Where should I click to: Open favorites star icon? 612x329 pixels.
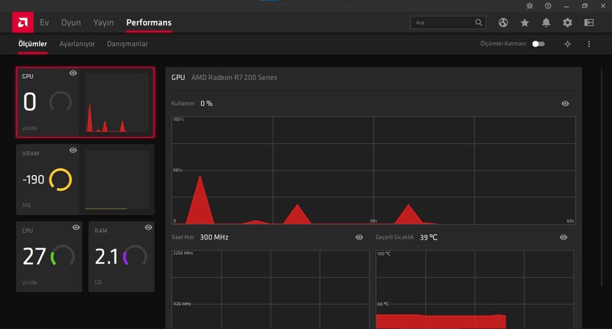[524, 22]
